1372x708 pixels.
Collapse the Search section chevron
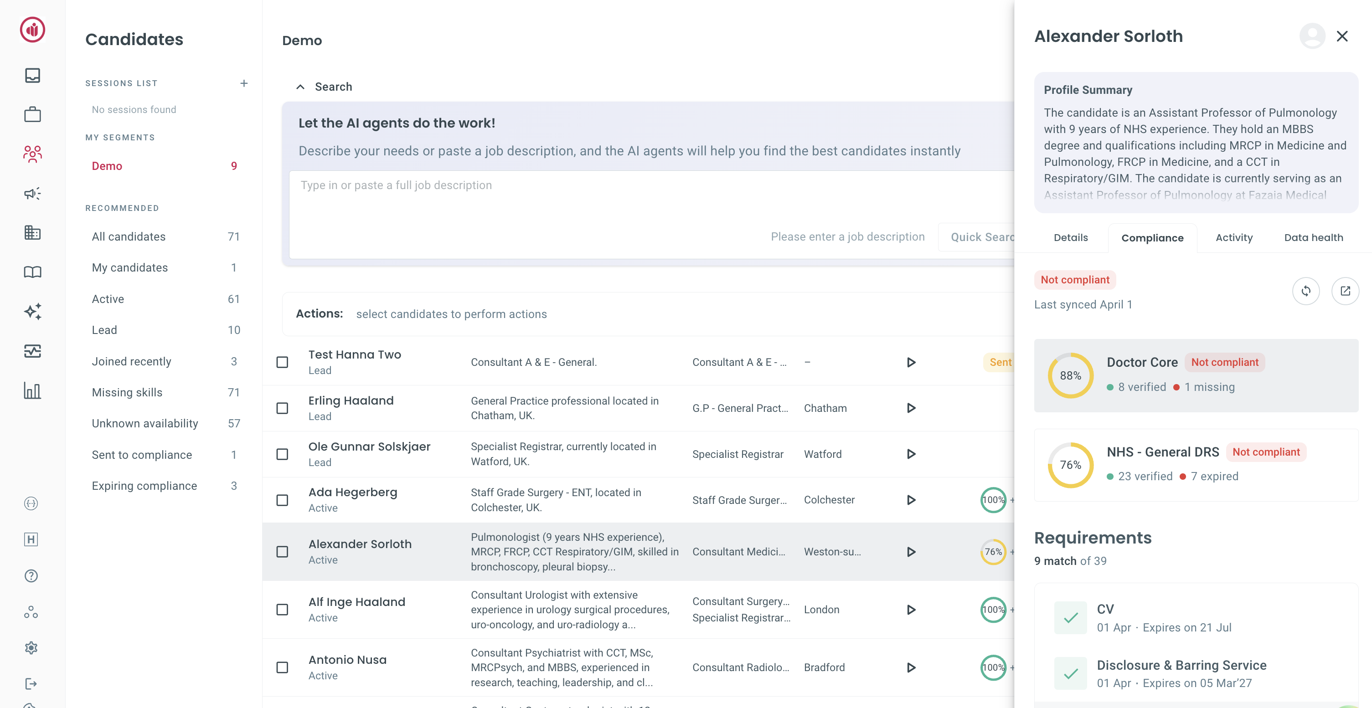click(x=300, y=86)
